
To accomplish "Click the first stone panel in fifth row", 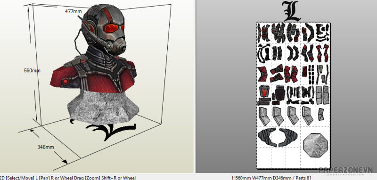I will tap(264, 116).
